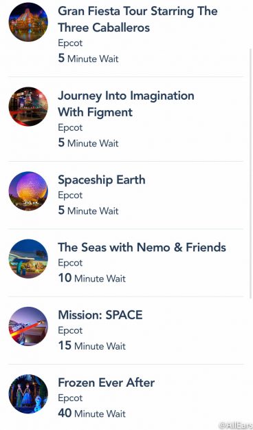Click Gran Fiesta Tour's 5 Minute Wait text
This screenshot has width=253, height=430.
tap(88, 58)
